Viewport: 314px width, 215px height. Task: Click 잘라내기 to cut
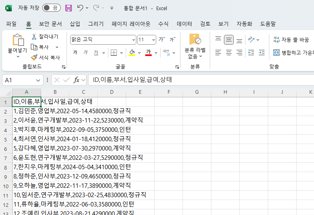45,37
